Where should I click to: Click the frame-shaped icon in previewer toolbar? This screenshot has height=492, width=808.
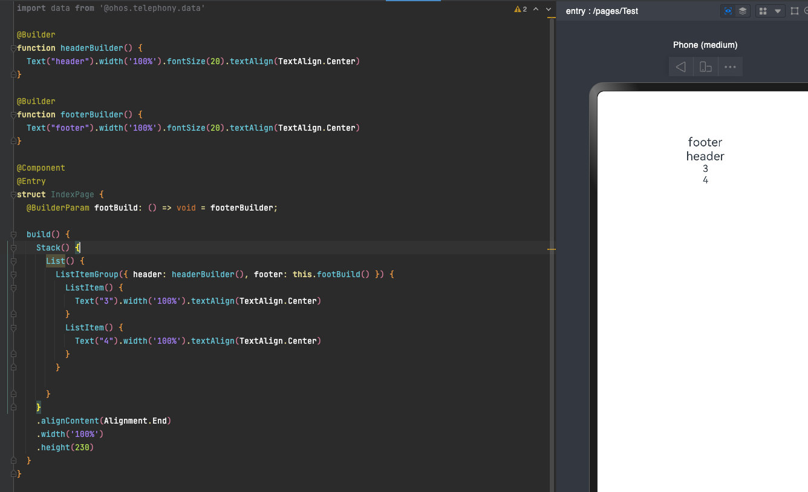pos(795,11)
